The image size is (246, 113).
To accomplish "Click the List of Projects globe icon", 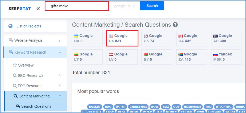I will point(11,26).
